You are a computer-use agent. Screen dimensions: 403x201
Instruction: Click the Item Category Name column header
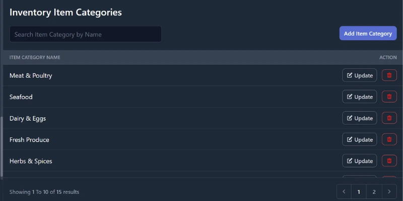pyautogui.click(x=35, y=57)
